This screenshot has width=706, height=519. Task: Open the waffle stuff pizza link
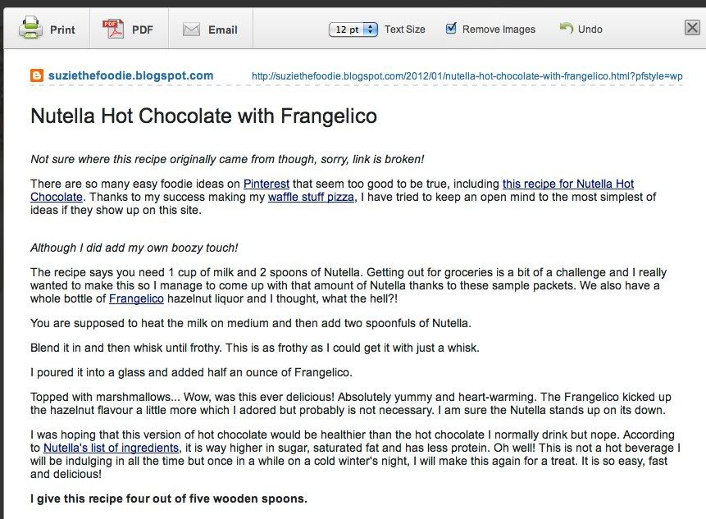point(311,197)
